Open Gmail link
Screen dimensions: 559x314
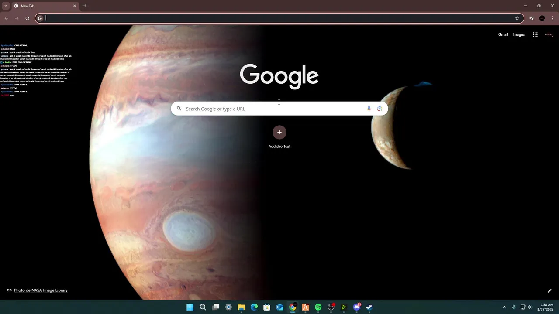tap(503, 34)
